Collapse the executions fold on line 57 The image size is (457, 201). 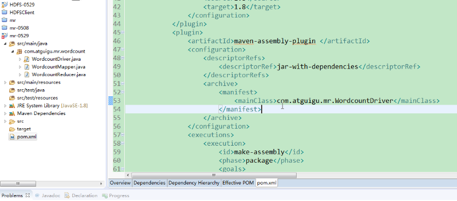[123, 135]
